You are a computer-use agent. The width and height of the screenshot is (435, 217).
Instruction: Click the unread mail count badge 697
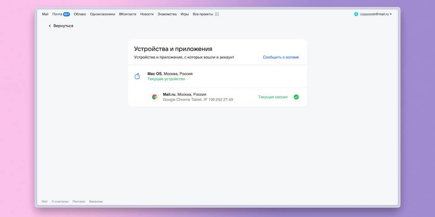[67, 14]
